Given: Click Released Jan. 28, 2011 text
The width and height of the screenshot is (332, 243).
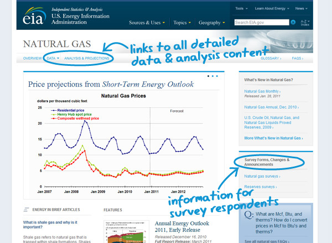Looking at the screenshot, I should coord(262,96).
